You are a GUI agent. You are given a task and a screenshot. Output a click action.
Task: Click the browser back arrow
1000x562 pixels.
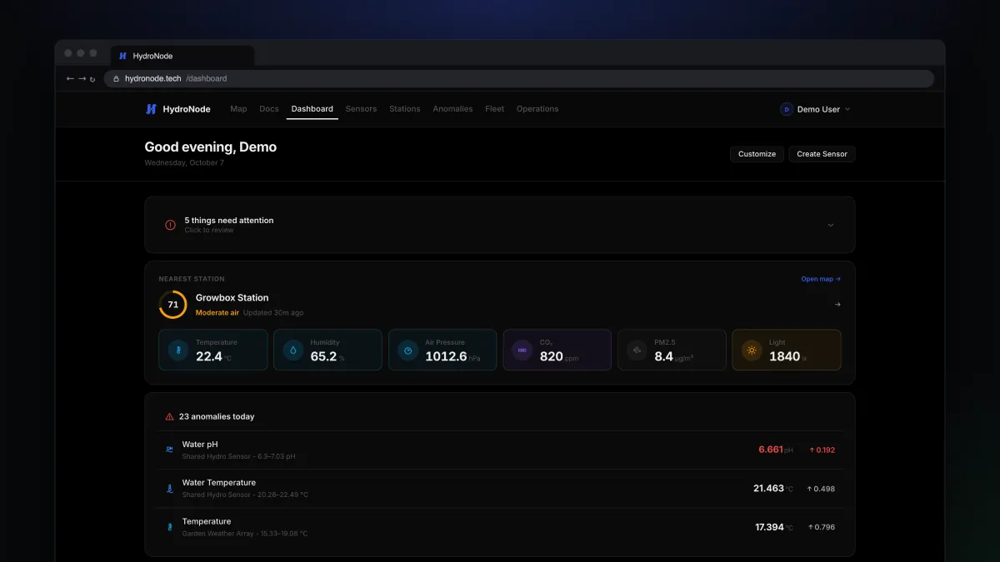click(70, 78)
